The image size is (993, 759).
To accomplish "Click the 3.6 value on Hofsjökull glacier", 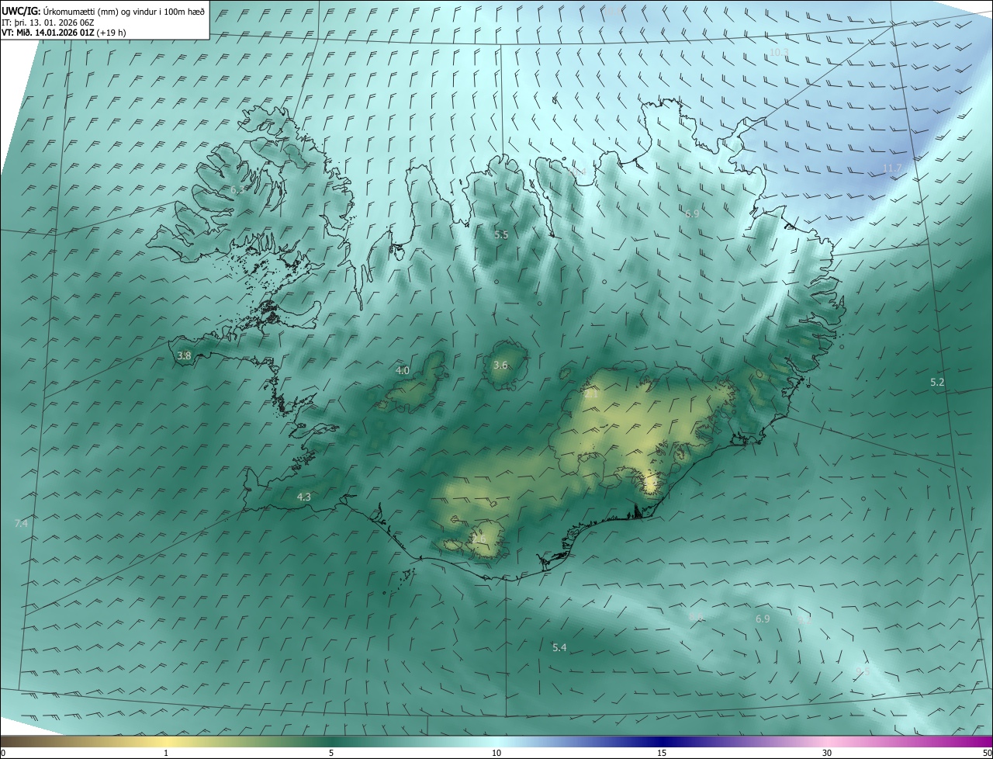I will (x=500, y=365).
